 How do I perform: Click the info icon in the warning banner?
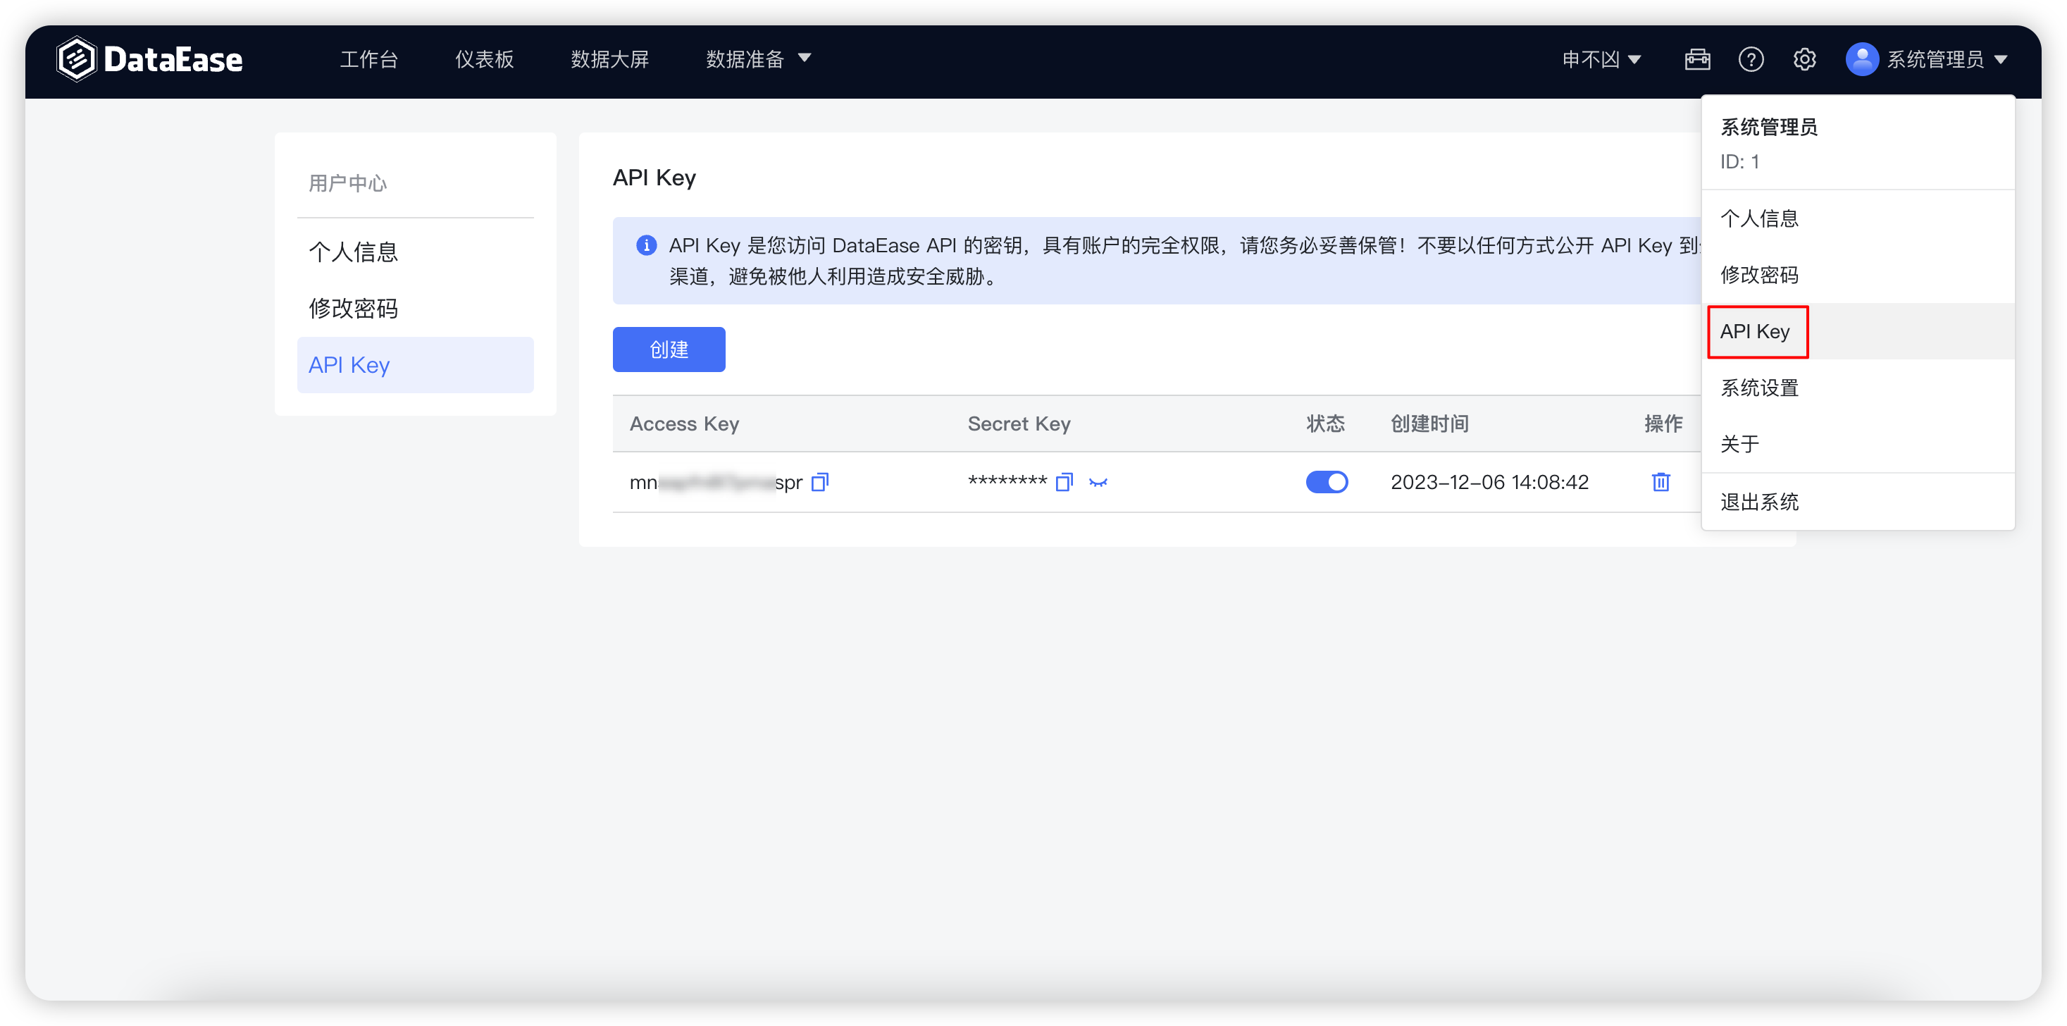tap(646, 245)
